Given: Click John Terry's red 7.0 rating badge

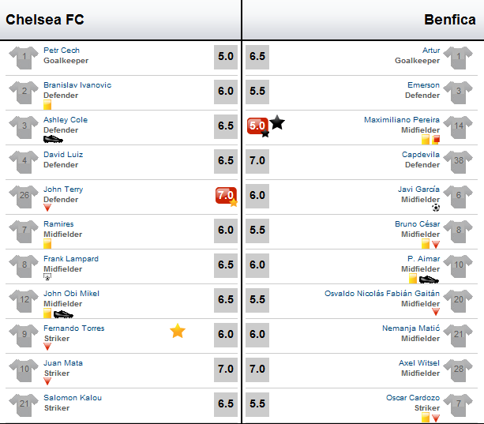Looking at the screenshot, I should point(226,195).
